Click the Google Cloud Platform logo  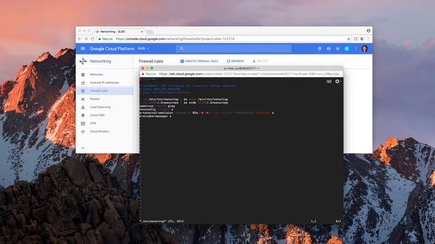[111, 49]
